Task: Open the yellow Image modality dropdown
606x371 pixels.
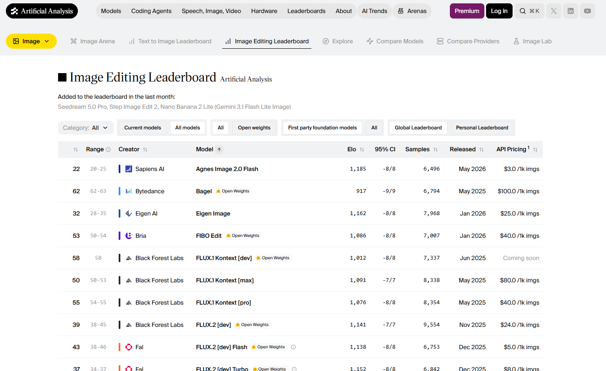Action: point(31,41)
